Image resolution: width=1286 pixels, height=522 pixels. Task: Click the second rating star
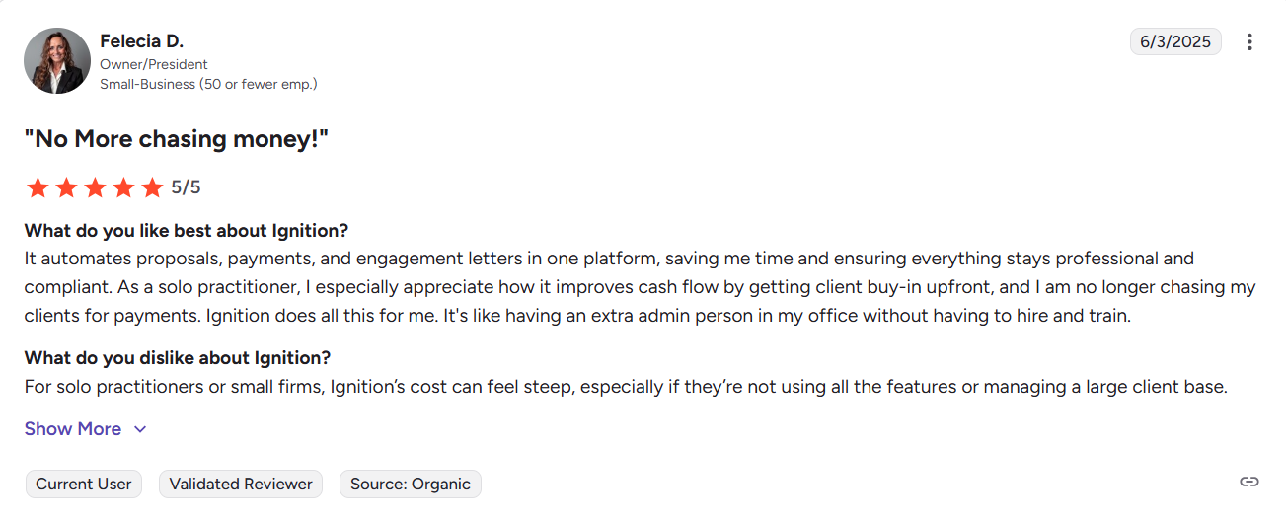pyautogui.click(x=66, y=187)
